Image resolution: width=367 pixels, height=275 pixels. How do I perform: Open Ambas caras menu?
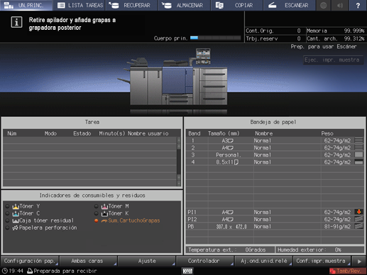click(88, 261)
